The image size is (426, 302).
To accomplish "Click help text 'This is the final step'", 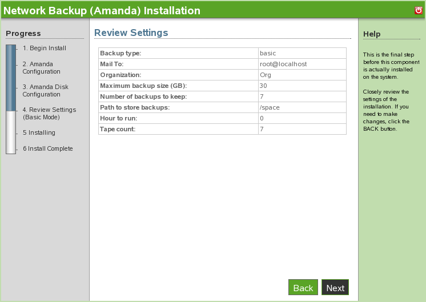I will [x=388, y=55].
